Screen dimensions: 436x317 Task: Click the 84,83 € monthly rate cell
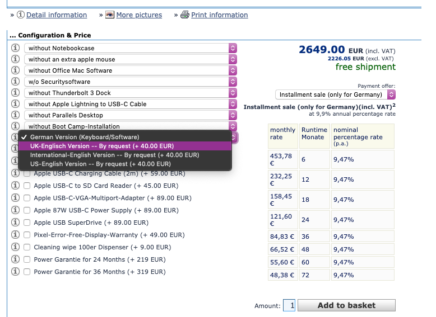283,236
